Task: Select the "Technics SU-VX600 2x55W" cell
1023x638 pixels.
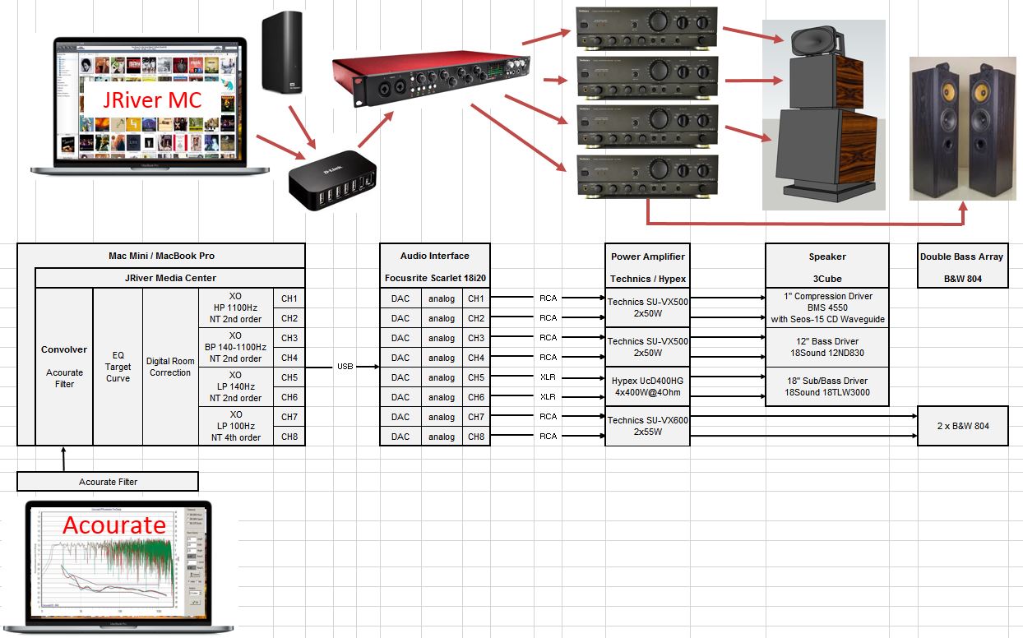Action: coord(647,426)
